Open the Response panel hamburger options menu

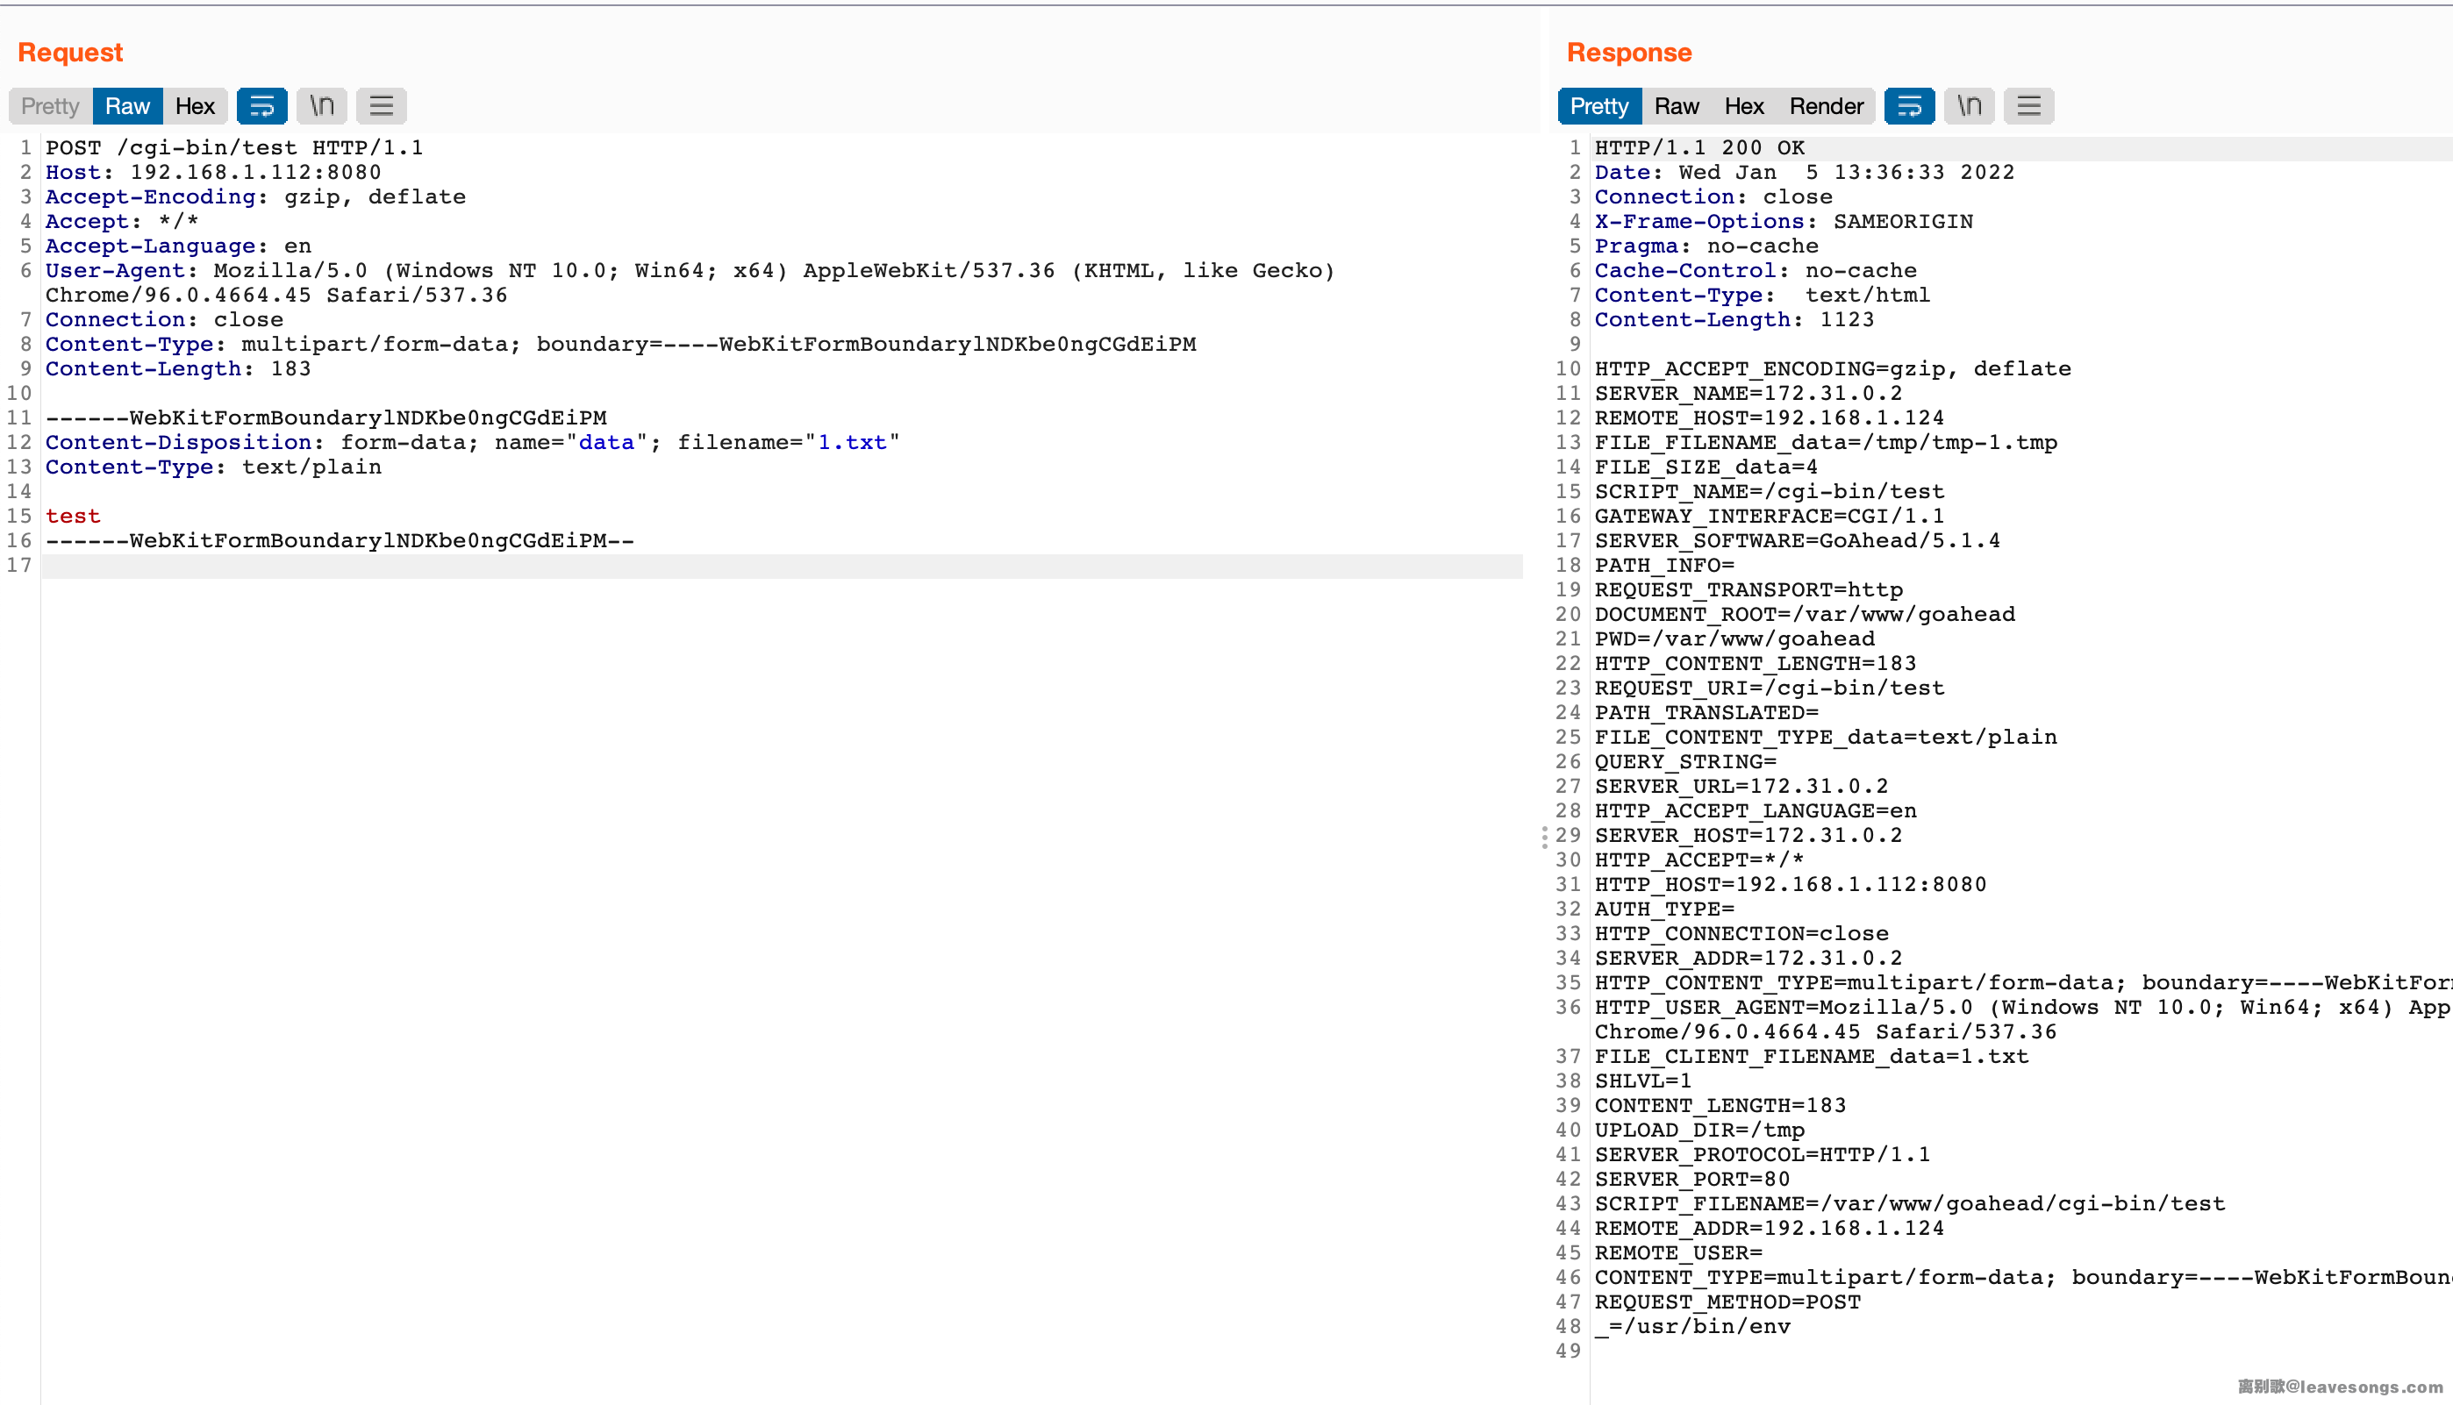[x=2028, y=106]
